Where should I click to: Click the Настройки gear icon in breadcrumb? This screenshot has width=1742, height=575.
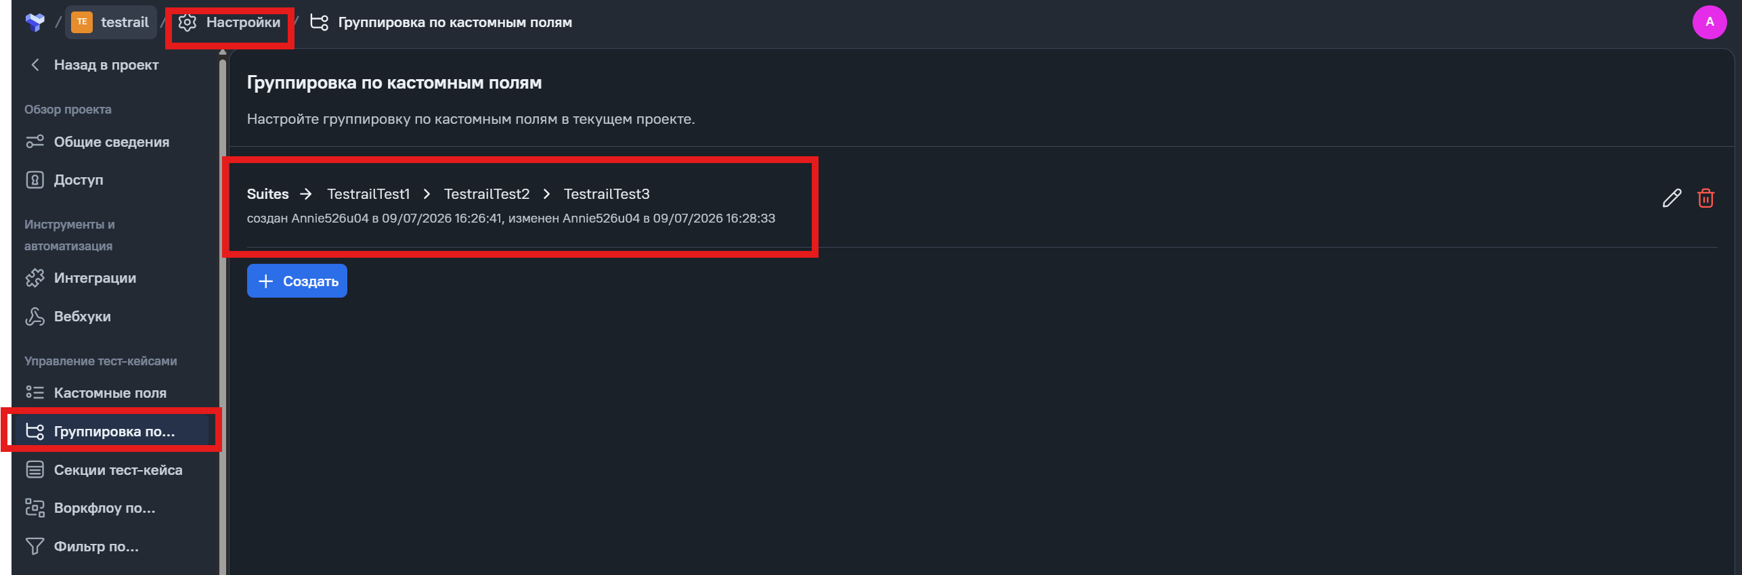[x=188, y=22]
